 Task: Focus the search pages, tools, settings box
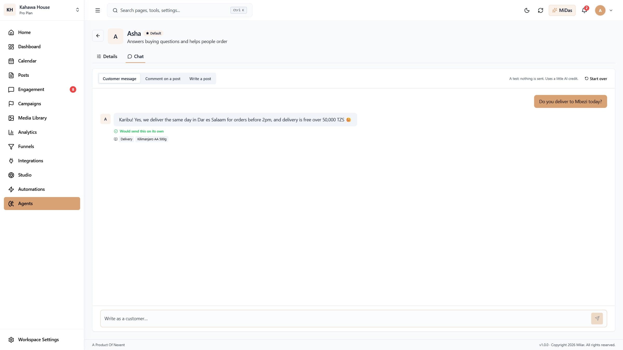coord(179,10)
